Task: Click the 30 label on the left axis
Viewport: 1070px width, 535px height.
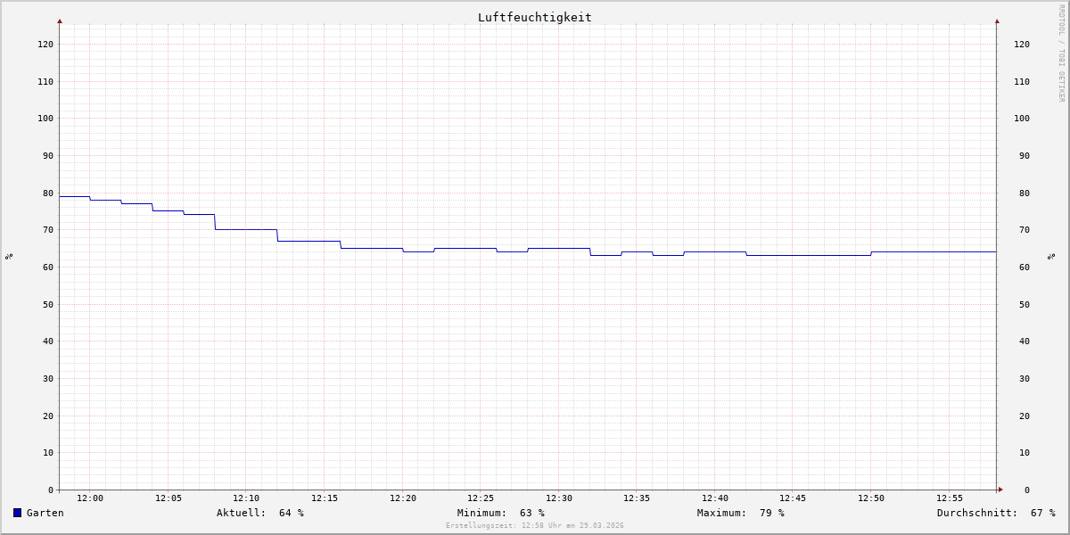Action: [x=48, y=378]
